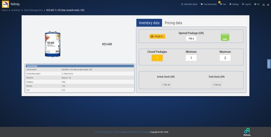Open the Feedback side tab

[x=269, y=64]
